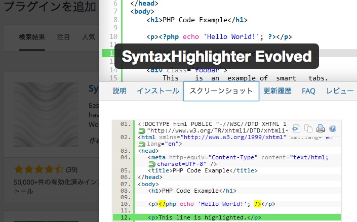The width and height of the screenshot is (357, 222).
Task: Open the レビュー tab
Action: (x=340, y=91)
